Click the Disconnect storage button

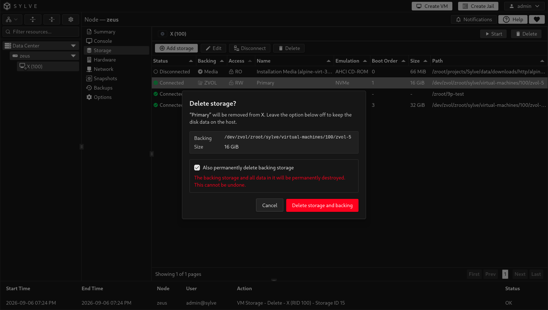click(250, 48)
